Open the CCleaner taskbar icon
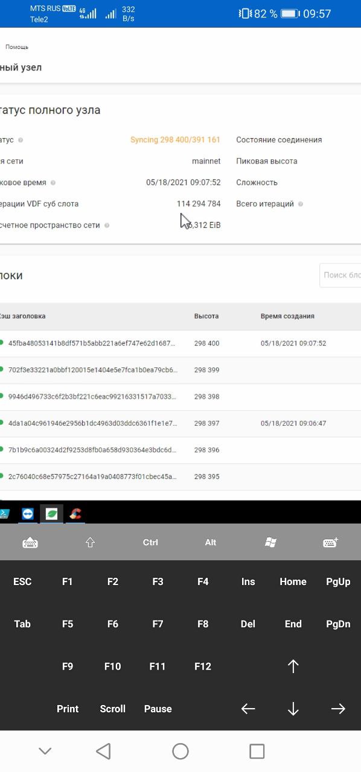 pos(75,514)
